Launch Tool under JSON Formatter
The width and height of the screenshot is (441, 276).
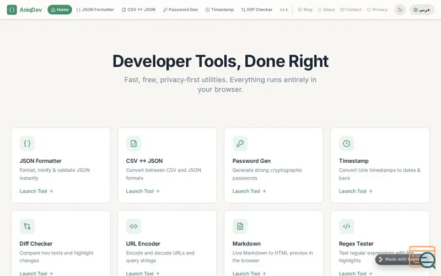36,191
